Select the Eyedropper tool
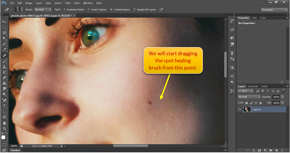 [x=4, y=50]
